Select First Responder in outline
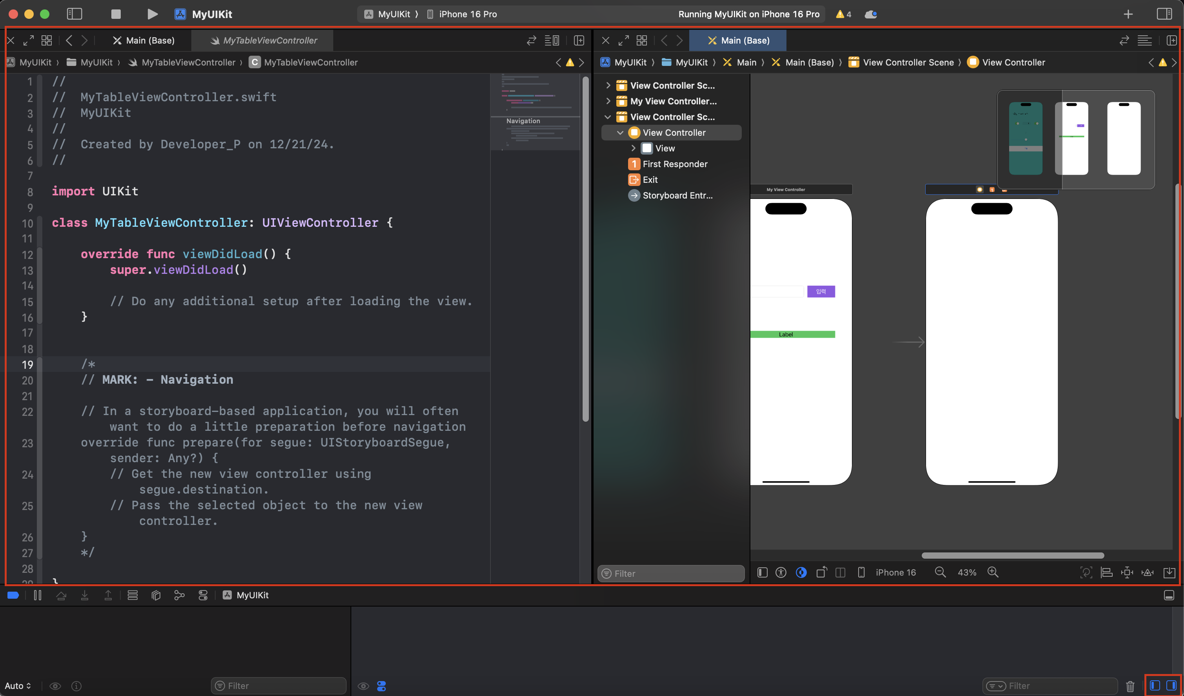Screen dimensions: 1184x696 675,164
